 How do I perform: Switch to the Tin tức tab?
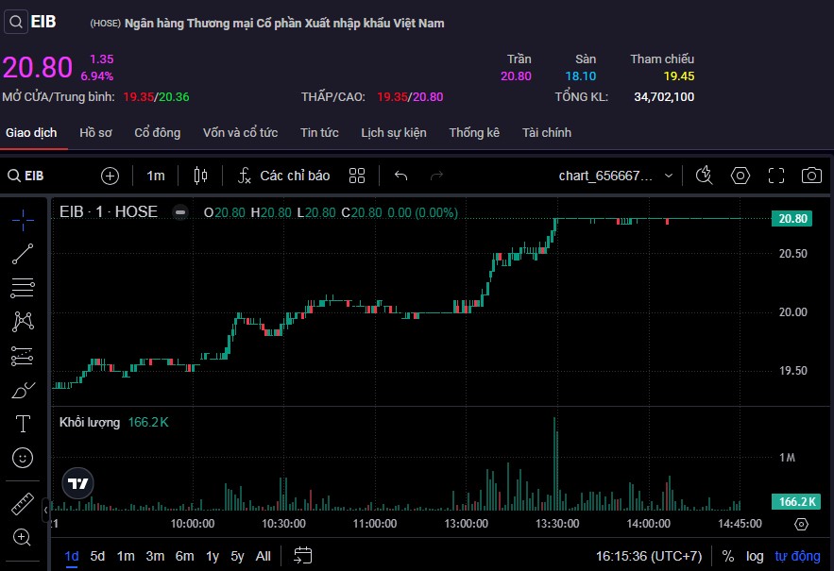tap(319, 133)
